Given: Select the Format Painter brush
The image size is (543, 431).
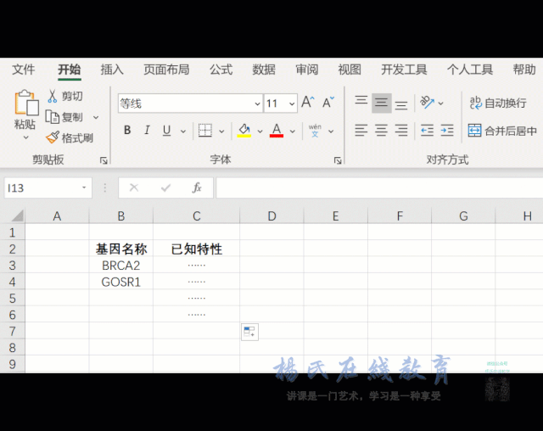Looking at the screenshot, I should click(x=53, y=137).
